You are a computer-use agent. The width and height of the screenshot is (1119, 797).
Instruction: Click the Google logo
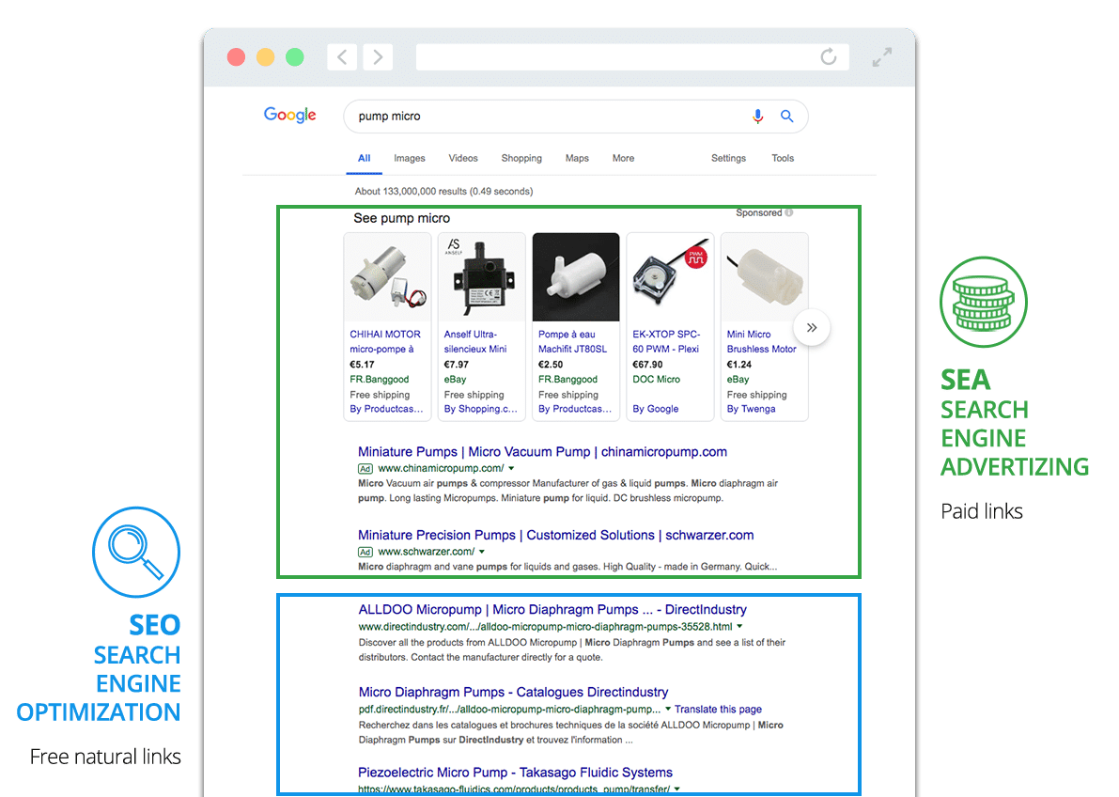[x=289, y=116]
